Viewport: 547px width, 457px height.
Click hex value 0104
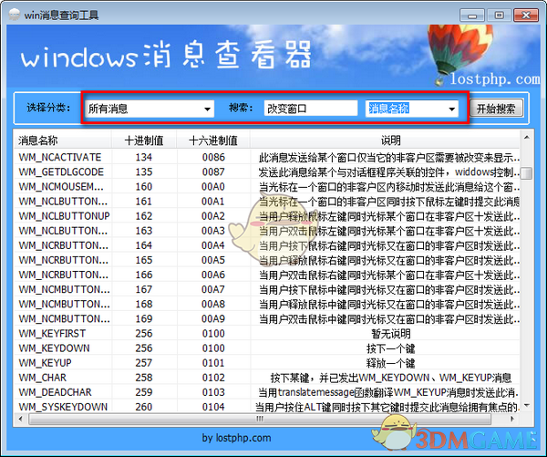[x=213, y=407]
